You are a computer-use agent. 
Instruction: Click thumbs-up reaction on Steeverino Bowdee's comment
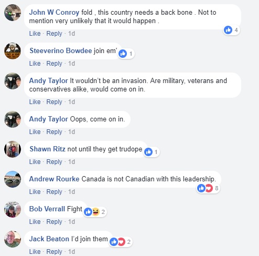123,54
